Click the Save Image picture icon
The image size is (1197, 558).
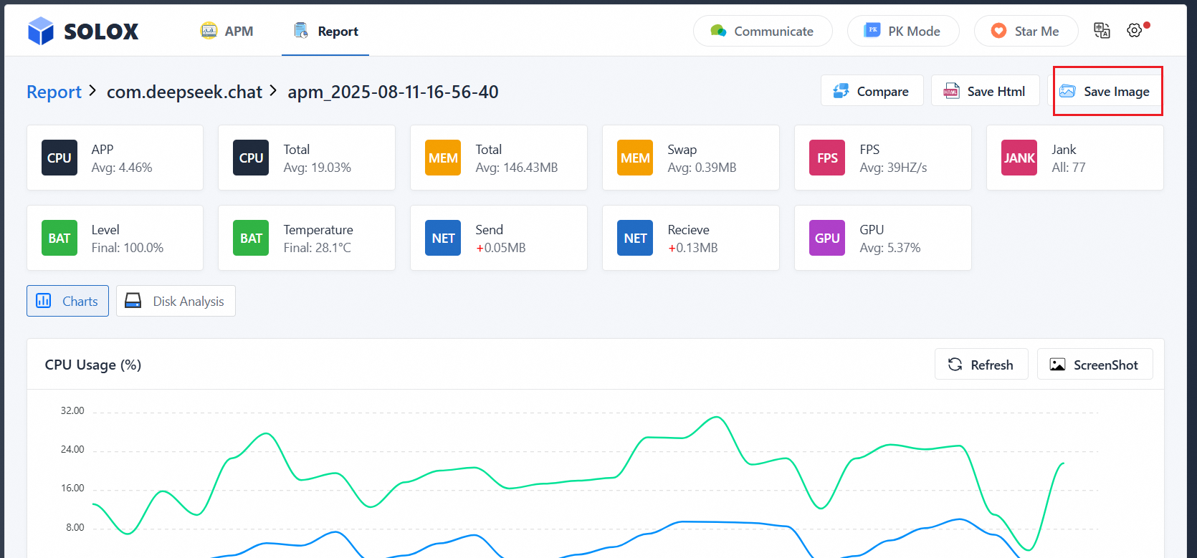click(x=1067, y=91)
